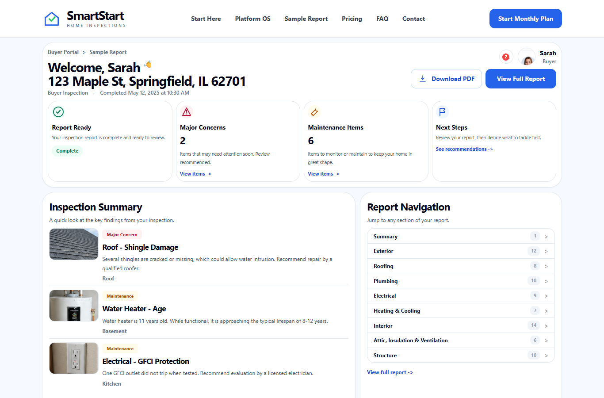Click the download arrow icon in Download PDF
The width and height of the screenshot is (604, 398).
click(423, 79)
